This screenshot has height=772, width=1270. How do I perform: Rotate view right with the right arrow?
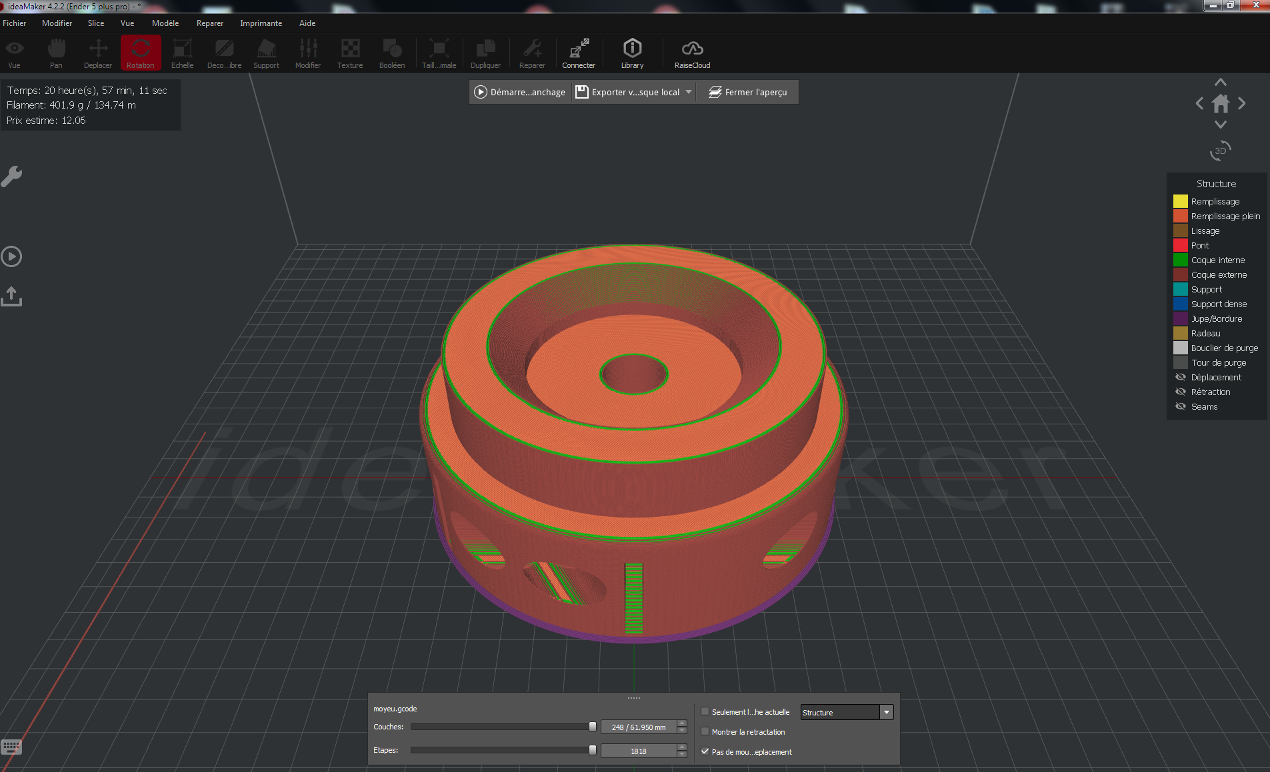(x=1242, y=103)
